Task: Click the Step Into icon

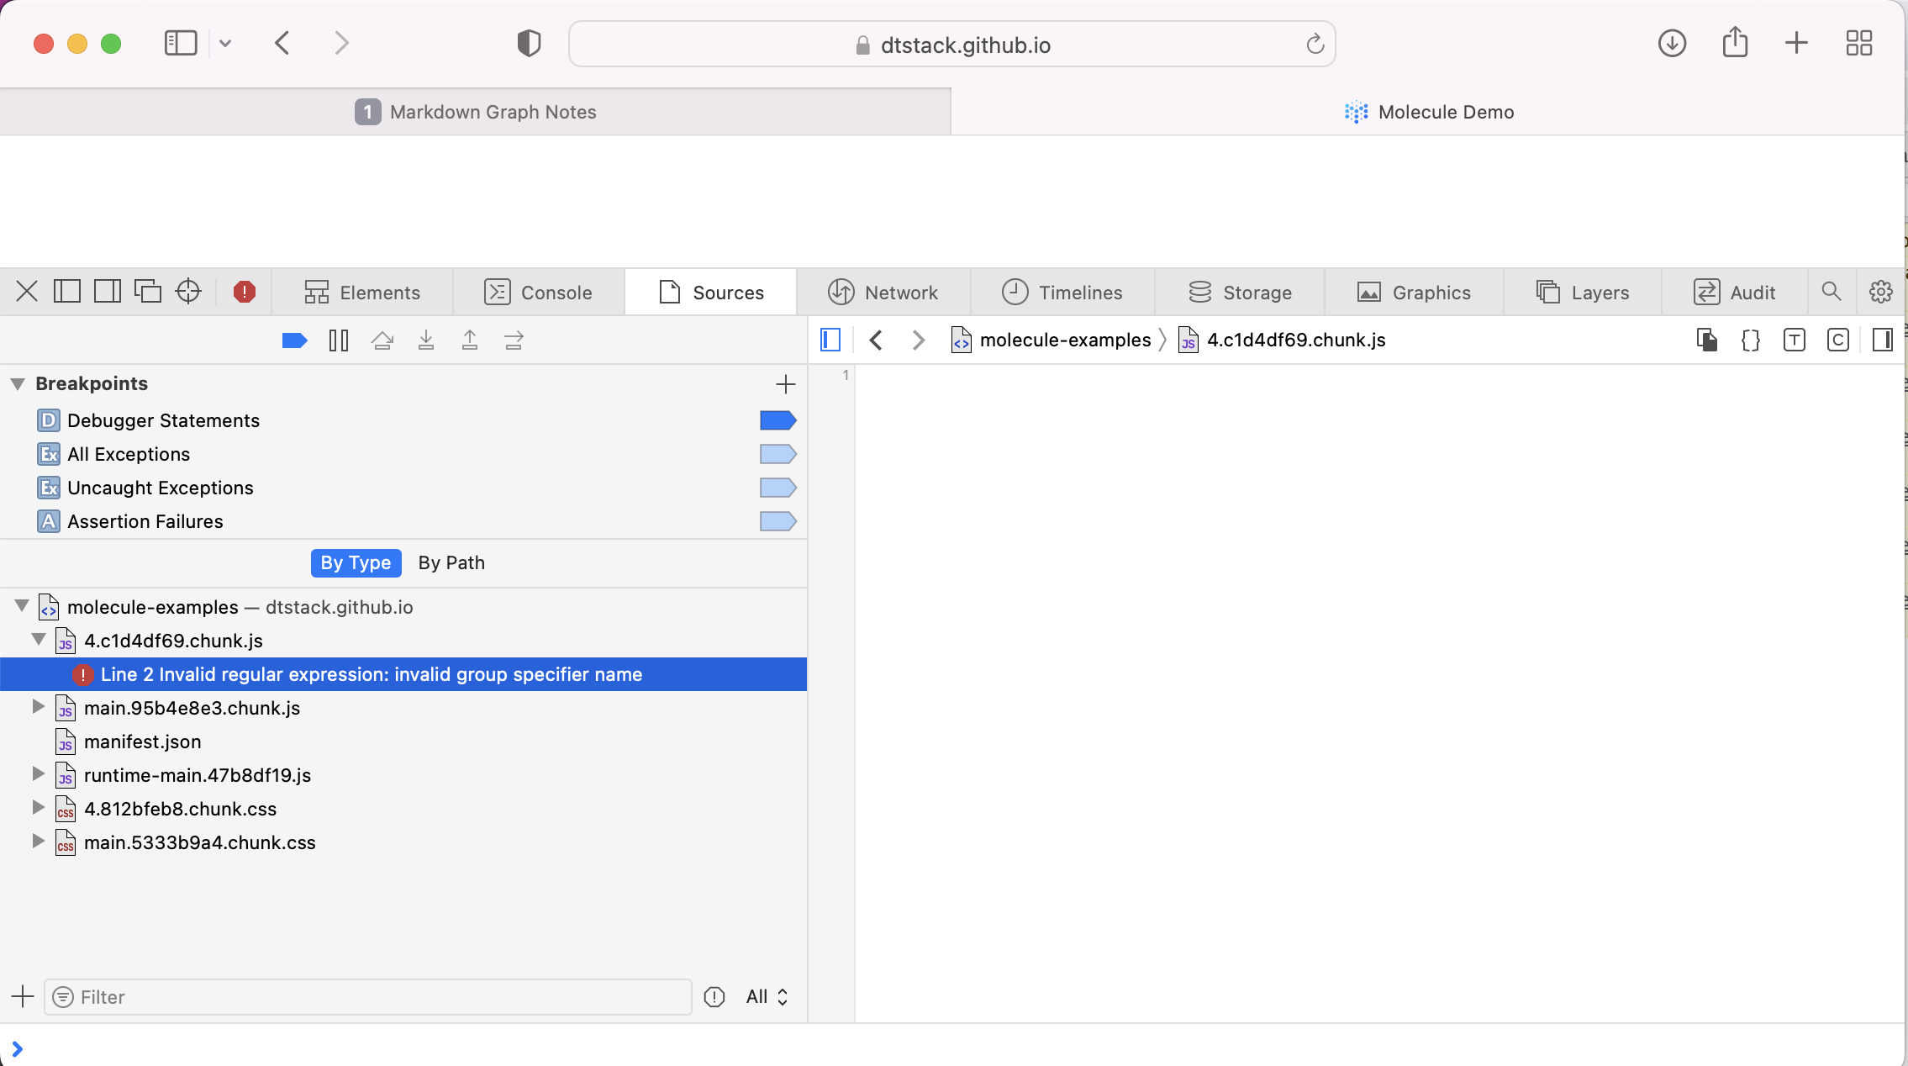Action: [x=427, y=340]
